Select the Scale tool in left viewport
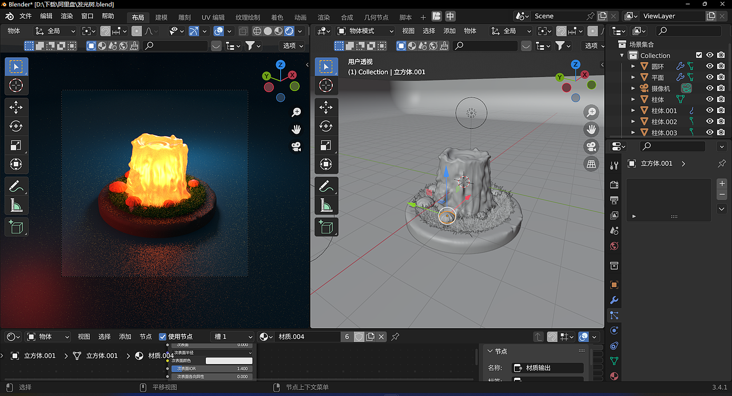This screenshot has width=732, height=396. click(x=16, y=146)
